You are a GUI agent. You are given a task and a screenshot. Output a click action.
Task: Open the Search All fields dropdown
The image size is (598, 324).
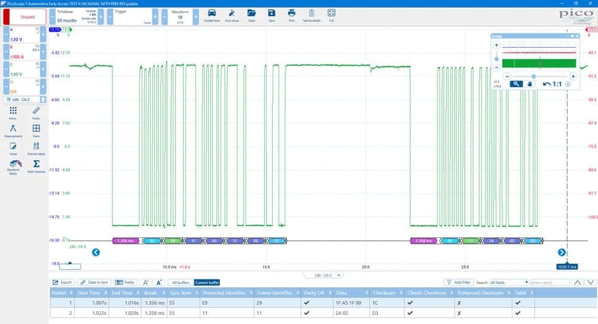coord(509,282)
